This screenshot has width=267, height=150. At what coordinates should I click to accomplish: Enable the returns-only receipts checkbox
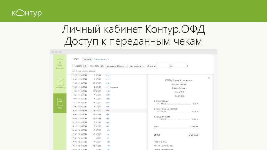click(73, 71)
